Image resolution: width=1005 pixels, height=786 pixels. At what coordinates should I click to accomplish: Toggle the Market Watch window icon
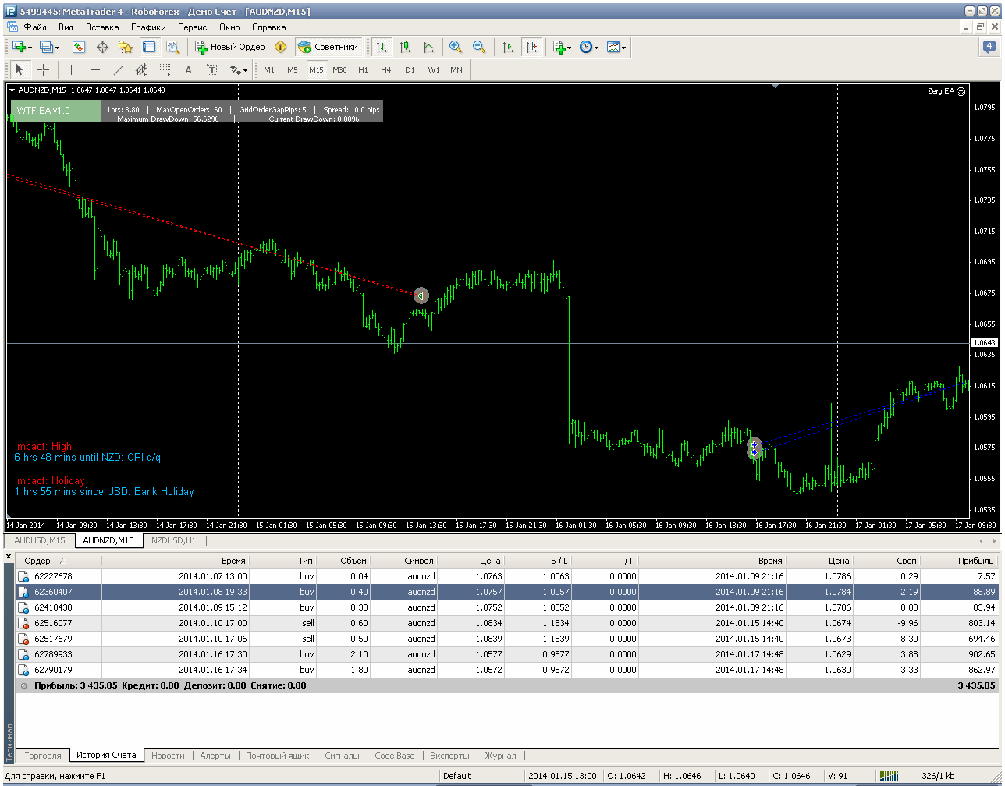click(x=79, y=47)
